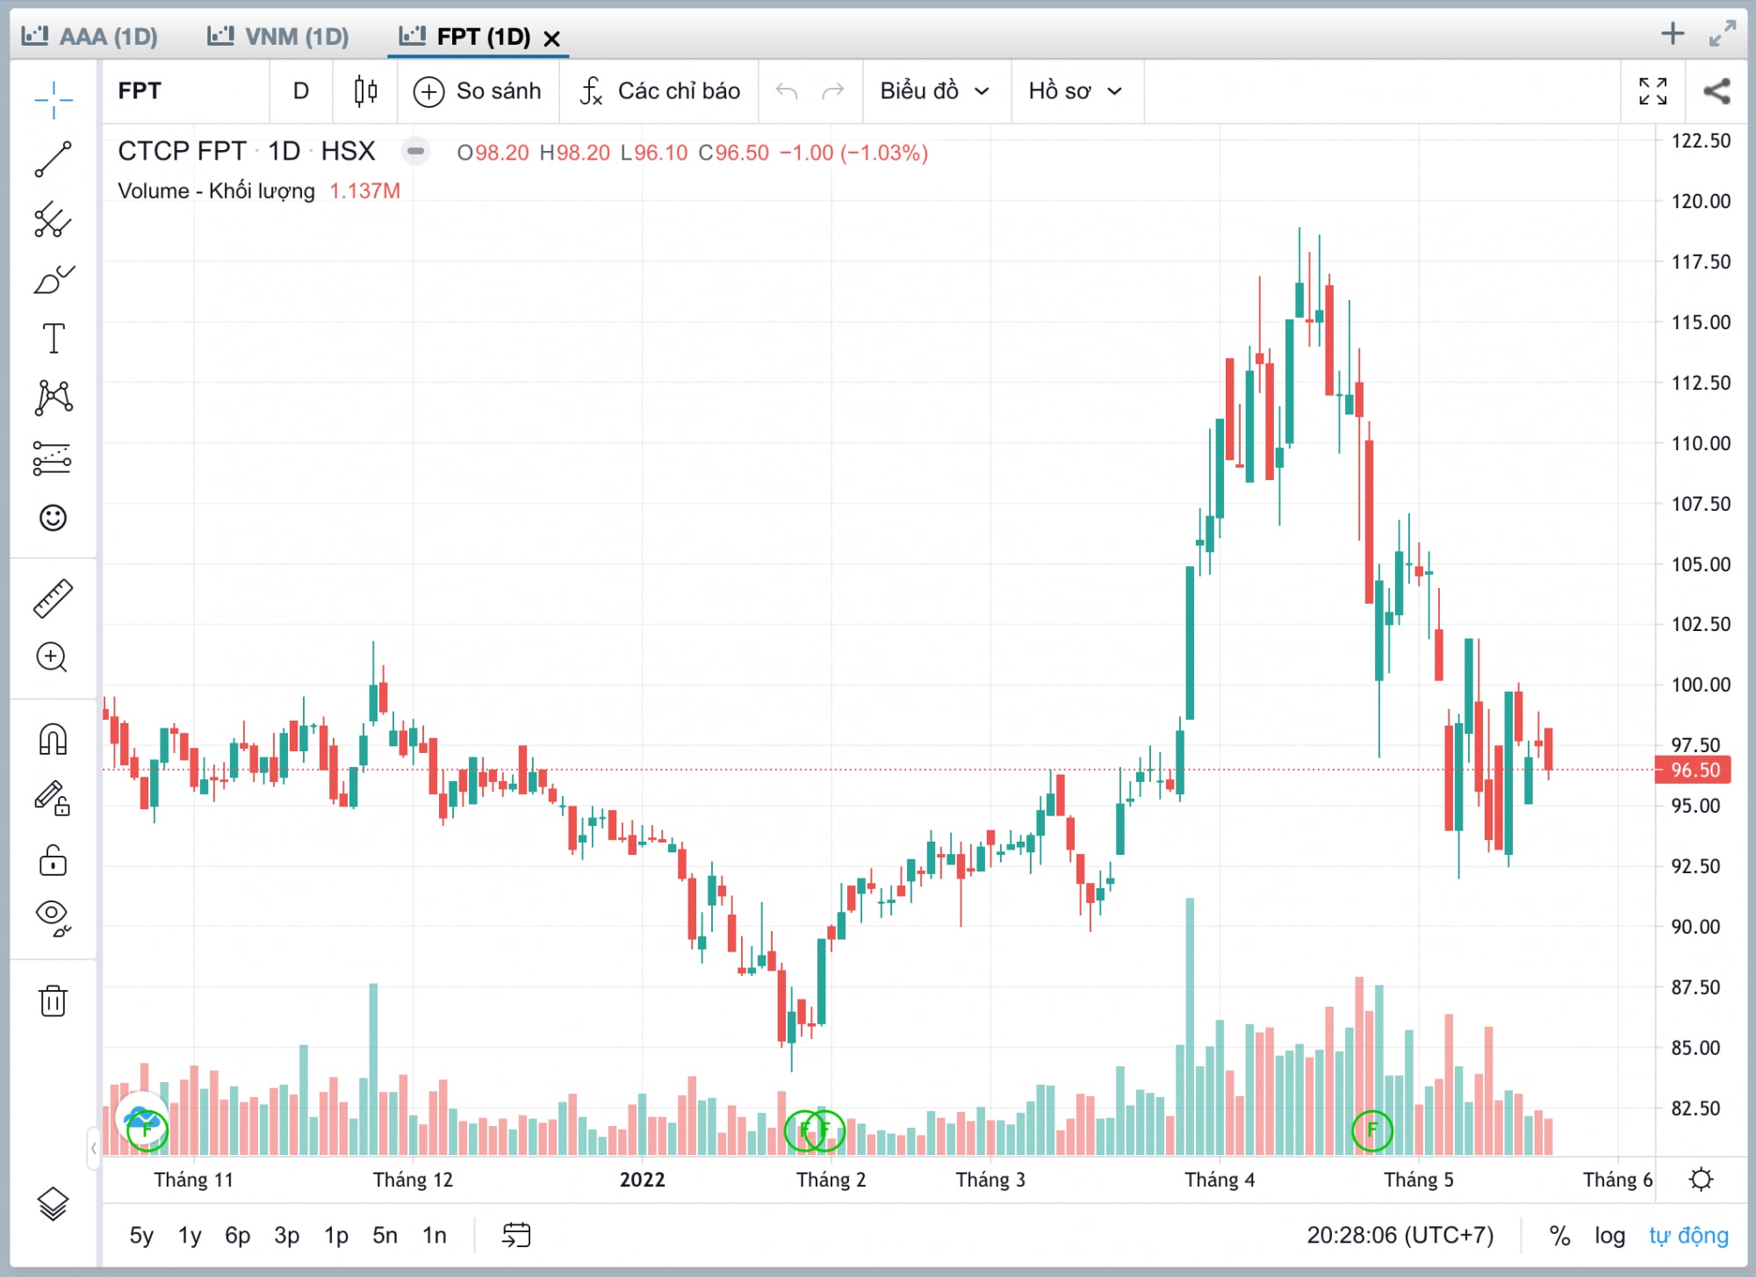Set time range to 5n

pos(385,1235)
